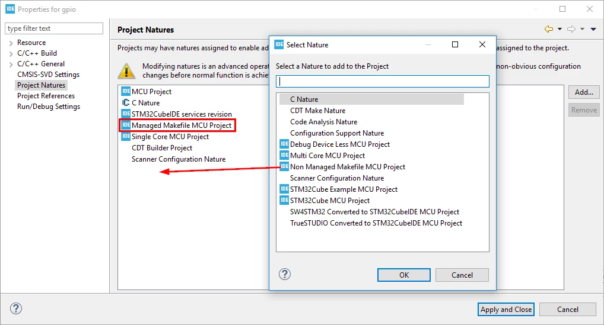Click IDE icon beside Managed Makefile MCU Project
Image resolution: width=604 pixels, height=325 pixels.
point(126,125)
